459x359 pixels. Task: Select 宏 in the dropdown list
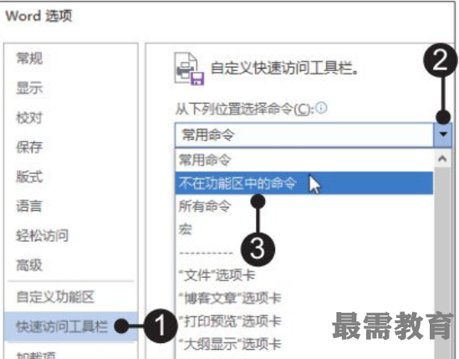coord(304,229)
